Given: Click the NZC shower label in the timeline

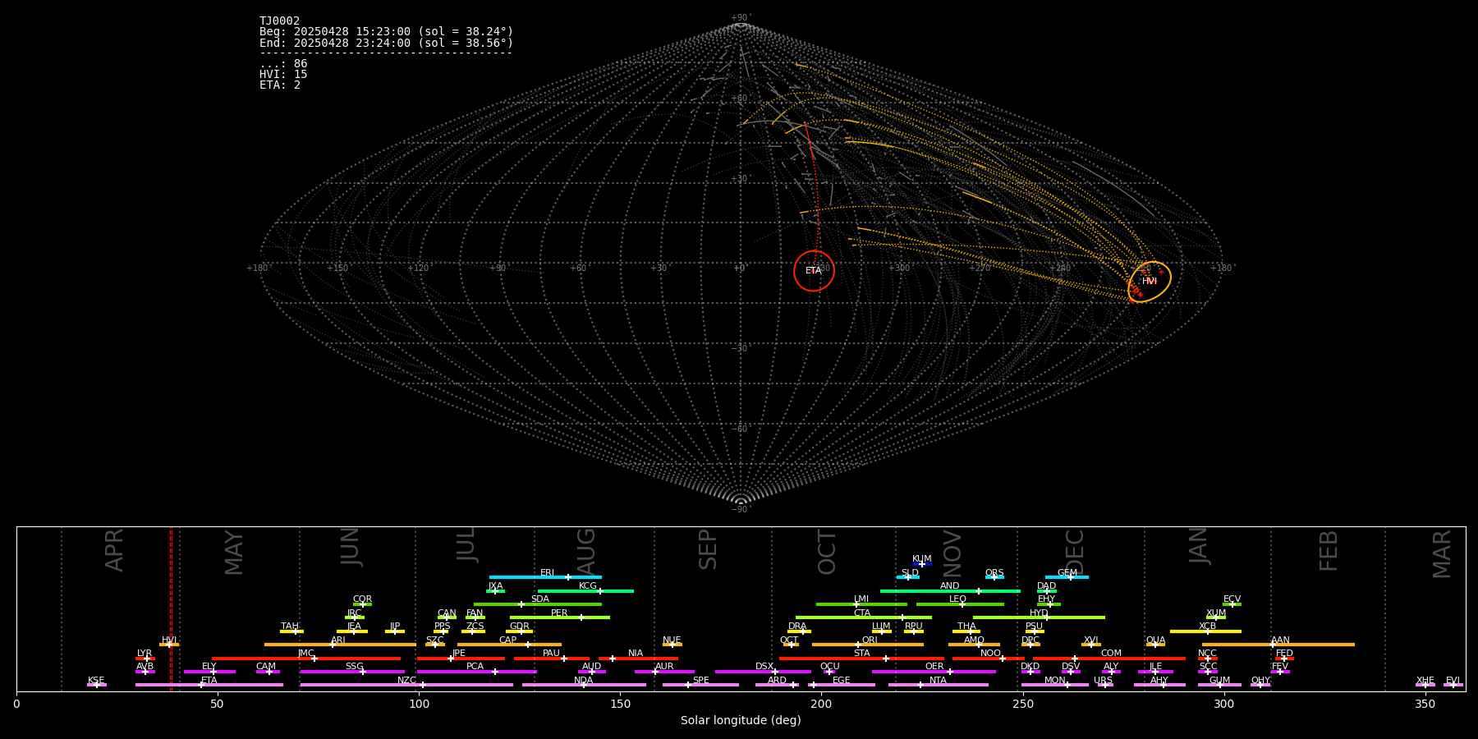Looking at the screenshot, I should pos(406,680).
